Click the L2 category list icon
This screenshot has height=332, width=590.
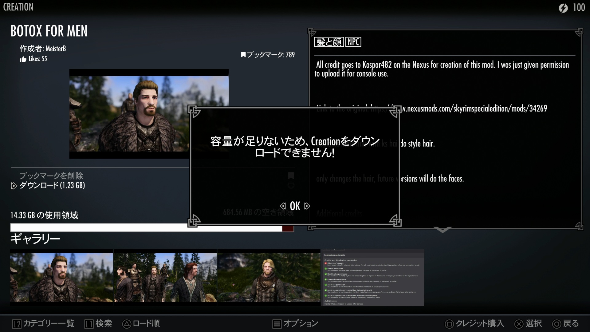(17, 324)
